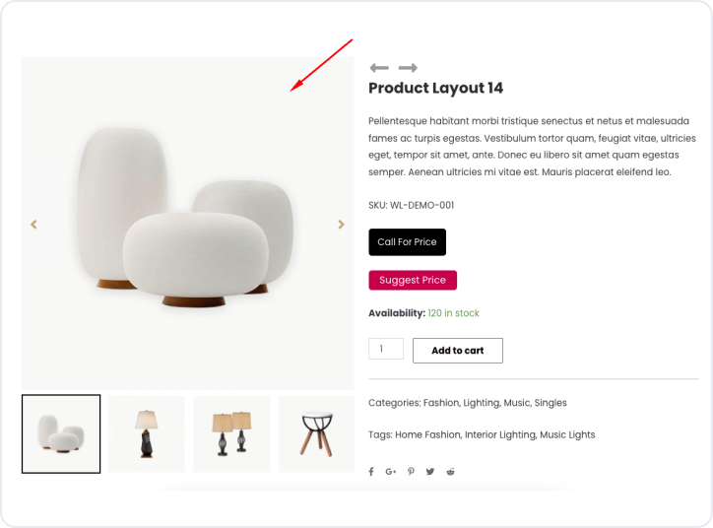Go to next product arrow
The image size is (713, 528).
(x=408, y=68)
